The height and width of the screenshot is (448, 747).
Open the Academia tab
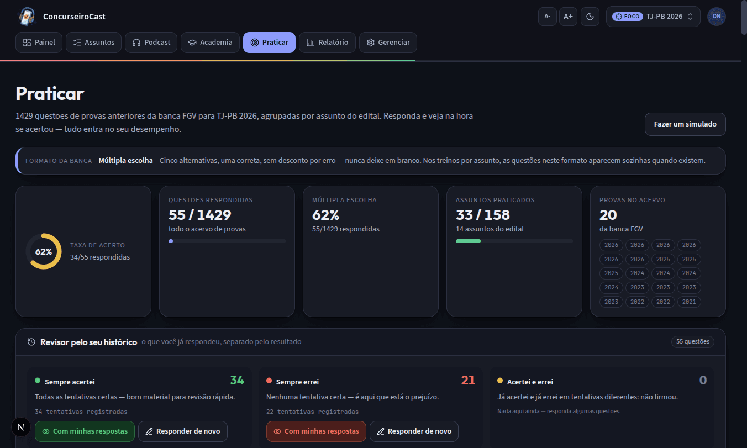pyautogui.click(x=211, y=43)
